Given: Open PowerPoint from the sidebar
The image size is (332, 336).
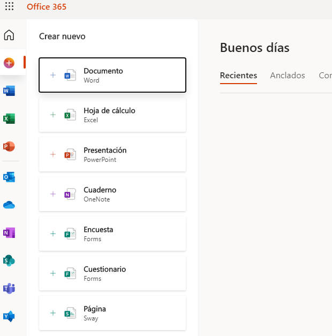Looking at the screenshot, I should tap(9, 146).
